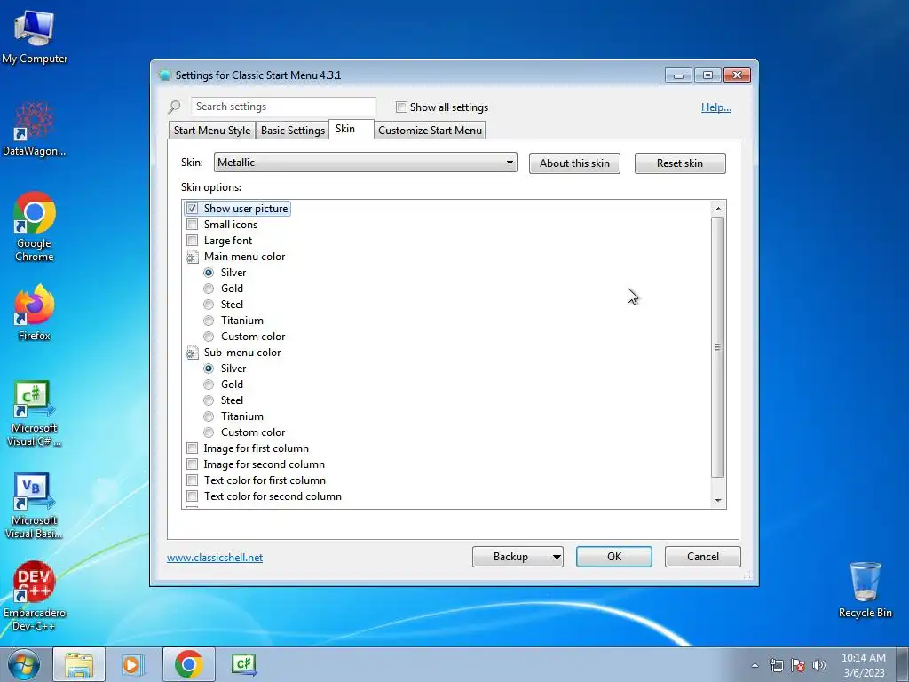Enable Small icons option
This screenshot has width=909, height=682.
pos(192,225)
